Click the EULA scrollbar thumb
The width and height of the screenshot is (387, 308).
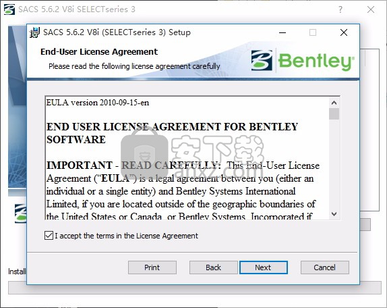click(334, 114)
